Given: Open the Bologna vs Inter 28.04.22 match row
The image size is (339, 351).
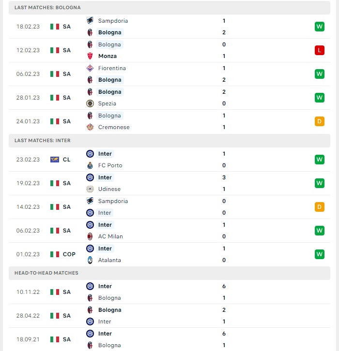Looking at the screenshot, I should tap(169, 316).
